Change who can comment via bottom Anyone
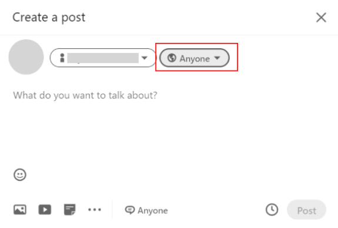 tap(146, 210)
